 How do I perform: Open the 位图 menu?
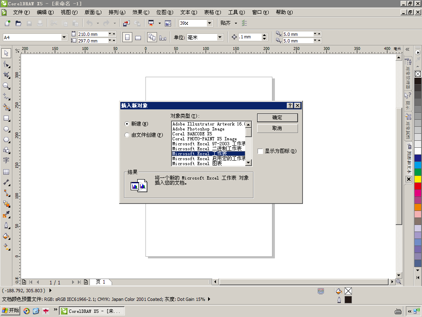point(165,12)
